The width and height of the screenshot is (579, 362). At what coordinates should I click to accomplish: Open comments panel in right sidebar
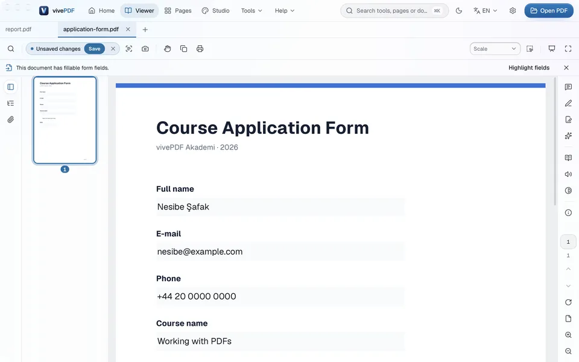click(x=568, y=87)
